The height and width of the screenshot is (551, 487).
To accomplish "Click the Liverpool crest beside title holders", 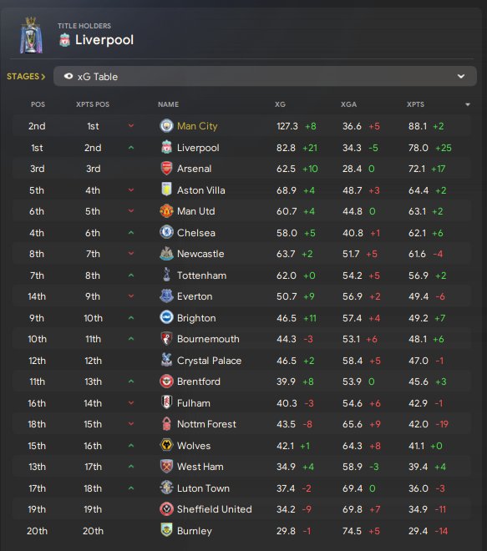I will (x=64, y=40).
